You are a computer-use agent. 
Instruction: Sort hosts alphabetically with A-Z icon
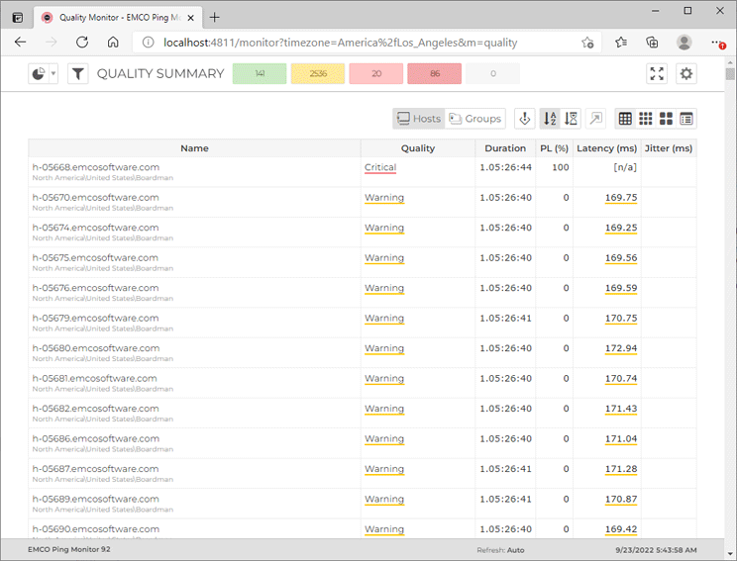tap(549, 119)
